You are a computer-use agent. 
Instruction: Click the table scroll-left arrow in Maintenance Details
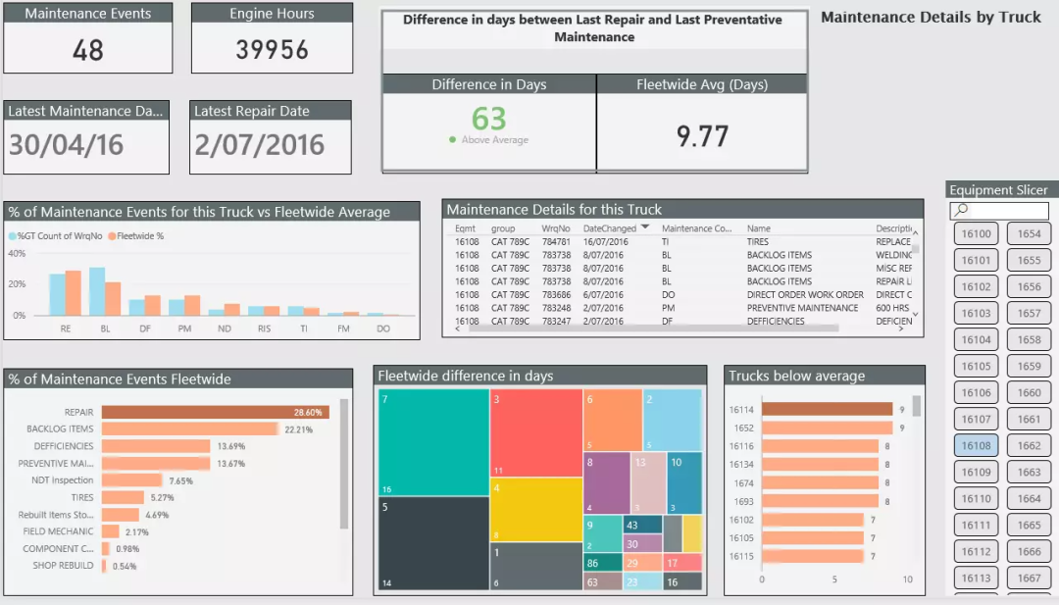(458, 328)
